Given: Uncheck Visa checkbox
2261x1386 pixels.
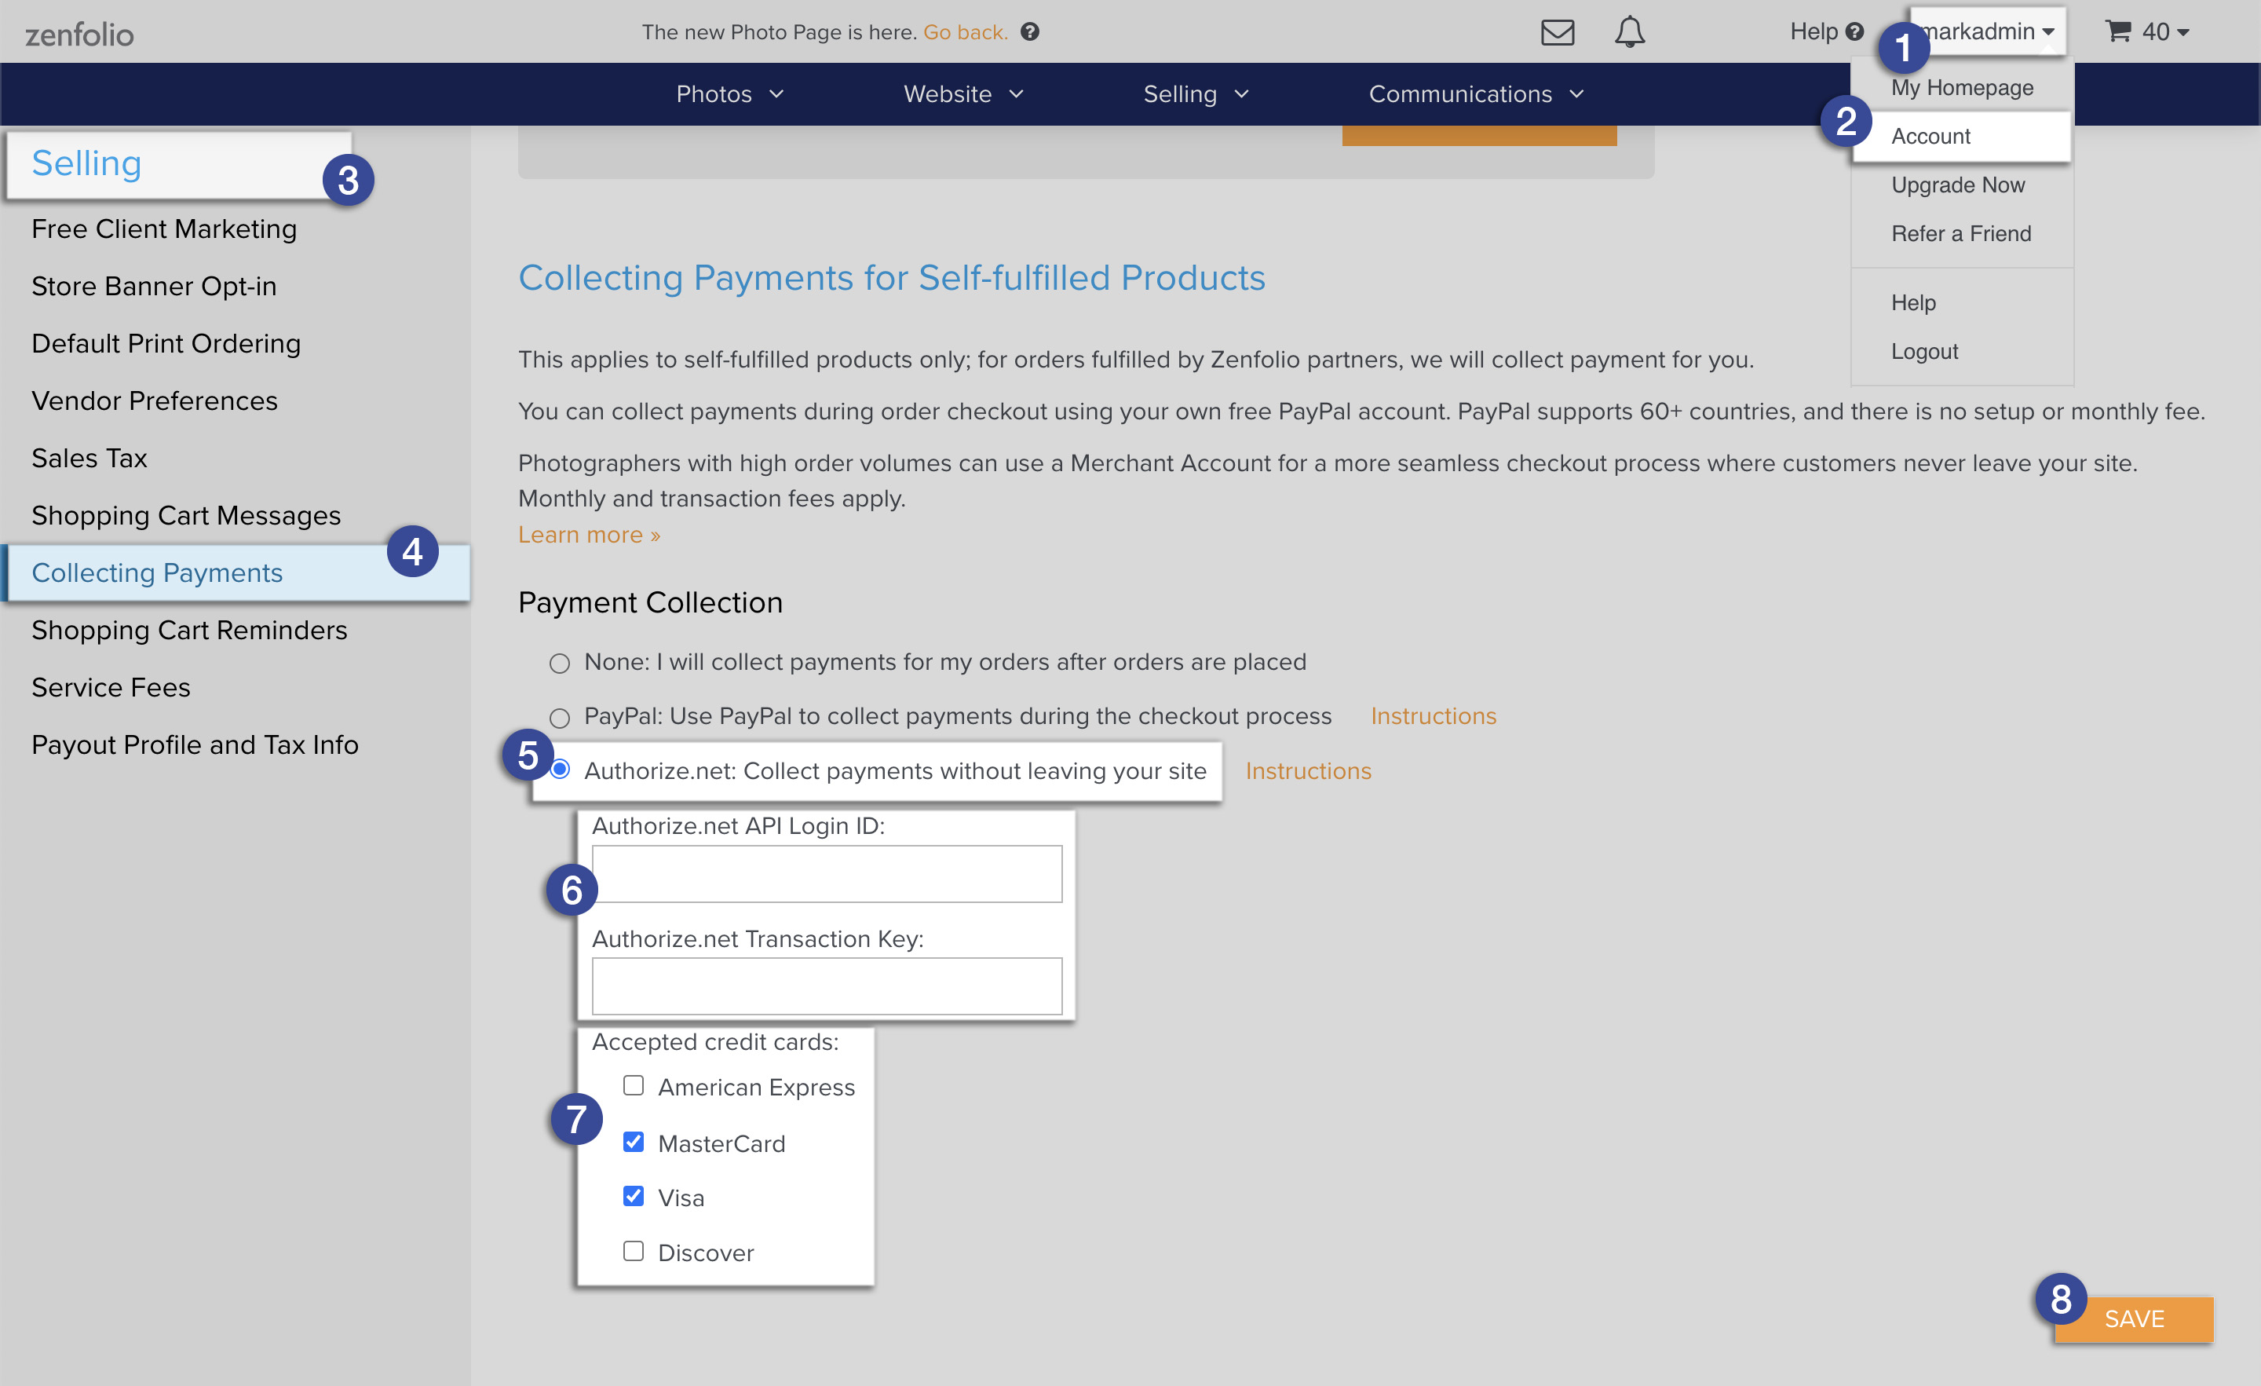Looking at the screenshot, I should click(x=633, y=1196).
